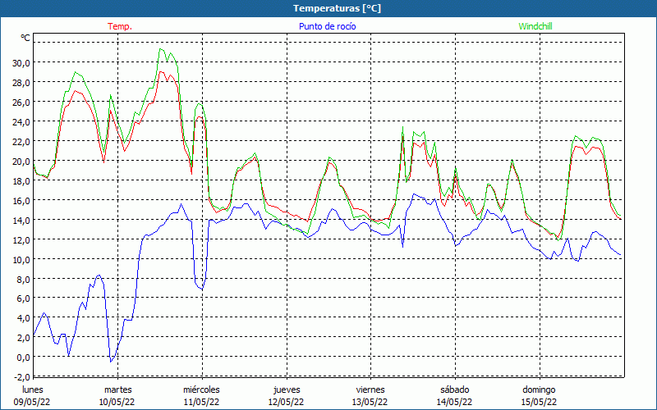657x410 pixels.
Task: Click the 'sábado' day label
Action: [455, 389]
